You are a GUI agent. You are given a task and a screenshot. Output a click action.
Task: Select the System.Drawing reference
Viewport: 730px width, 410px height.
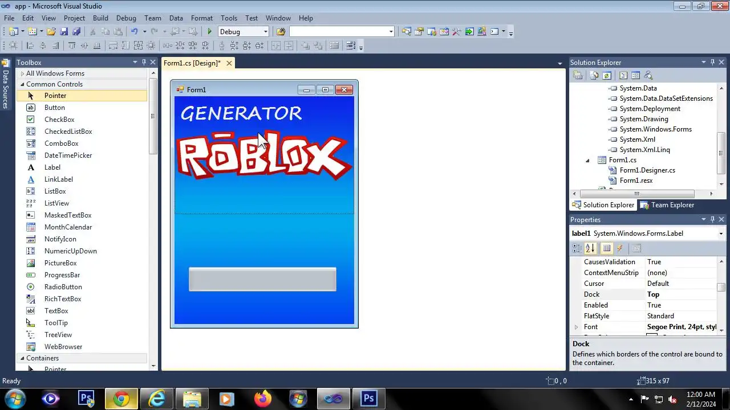[x=644, y=119]
